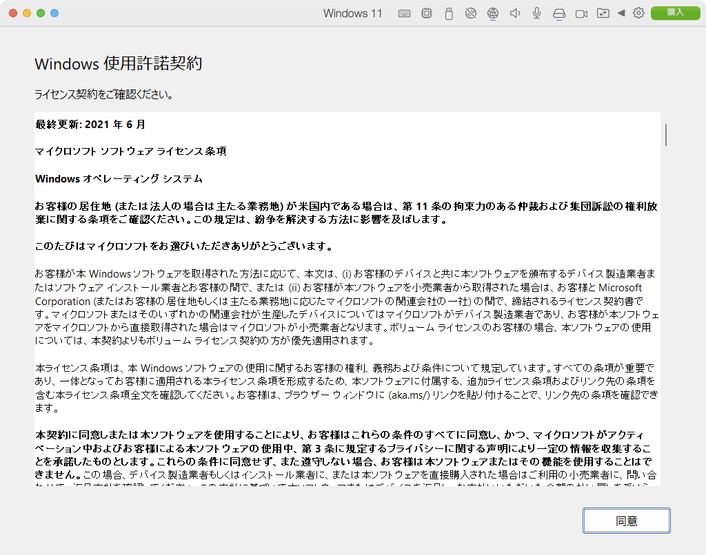Viewport: 706px width, 555px height.
Task: Open the virtual keyboard icon
Action: (x=404, y=12)
